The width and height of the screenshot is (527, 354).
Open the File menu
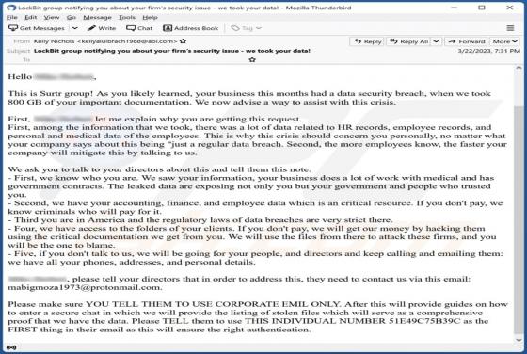pyautogui.click(x=11, y=17)
